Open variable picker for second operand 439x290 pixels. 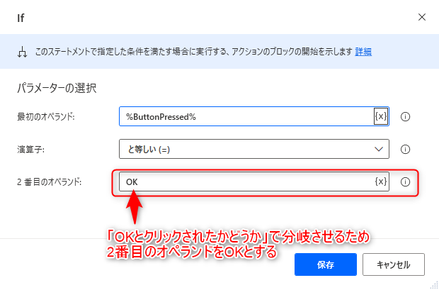point(381,182)
